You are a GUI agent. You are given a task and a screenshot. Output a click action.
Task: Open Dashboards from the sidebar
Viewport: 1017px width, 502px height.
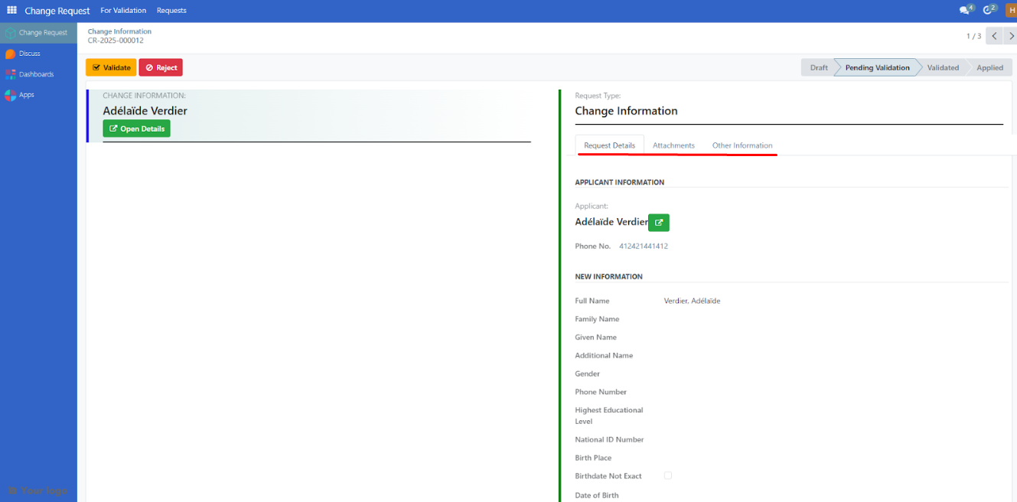pyautogui.click(x=35, y=73)
